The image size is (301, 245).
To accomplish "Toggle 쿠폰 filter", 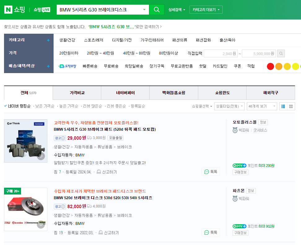I will (x=237, y=66).
